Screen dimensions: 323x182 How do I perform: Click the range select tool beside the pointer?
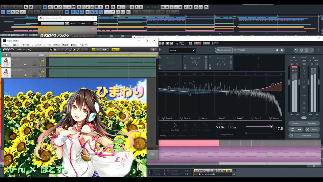pos(55,50)
